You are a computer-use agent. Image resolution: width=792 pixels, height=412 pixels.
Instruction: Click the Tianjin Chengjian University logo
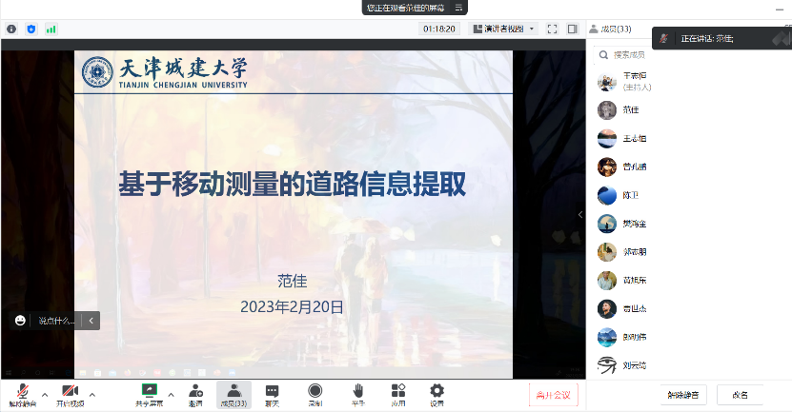[165, 72]
